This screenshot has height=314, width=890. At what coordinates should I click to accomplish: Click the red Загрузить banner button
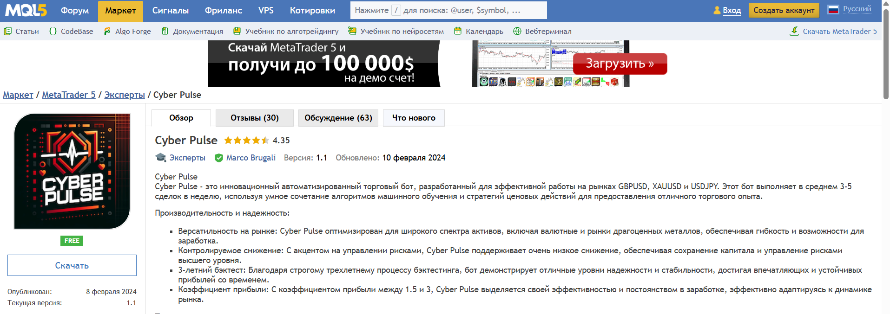[620, 64]
